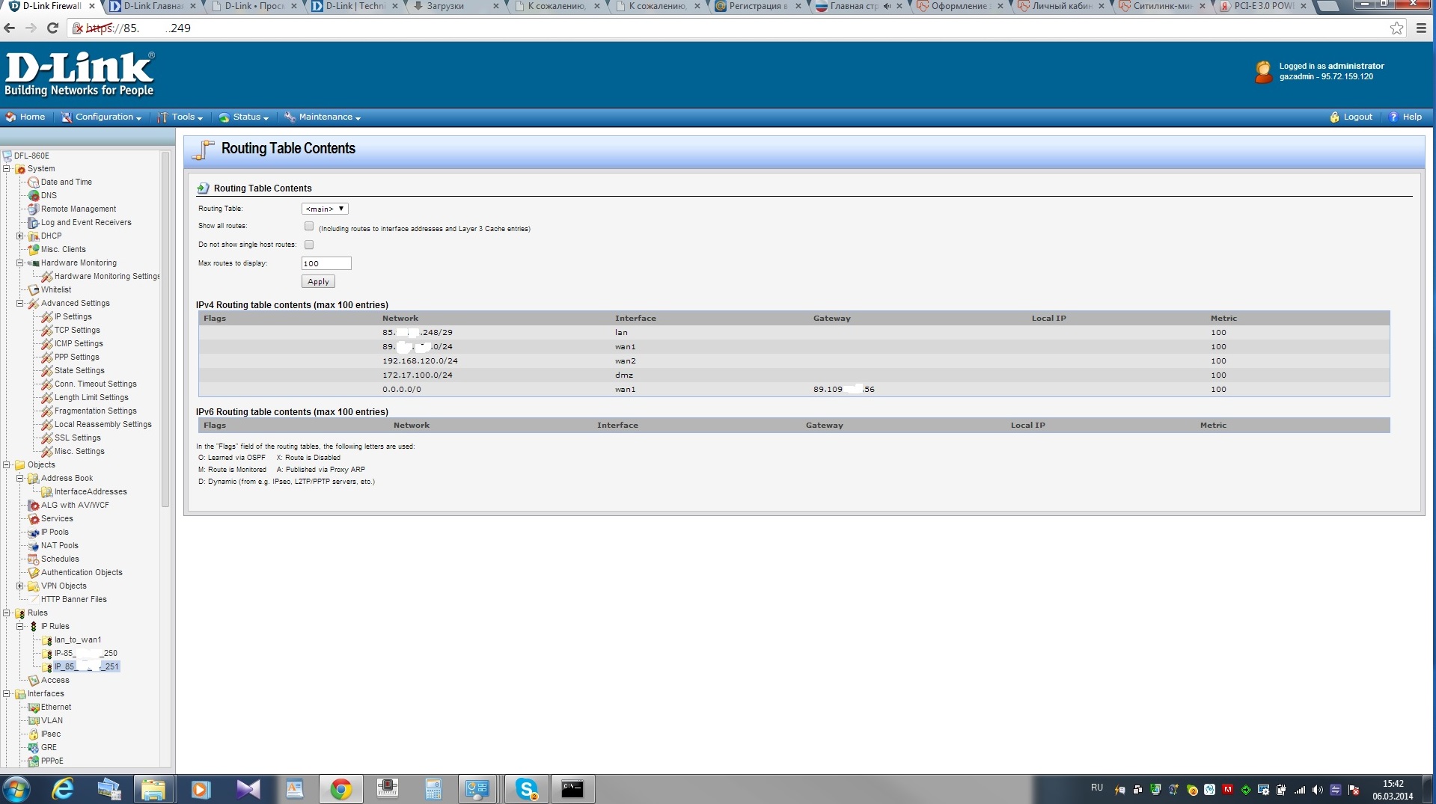Collapse the Interfaces tree node
1436x804 pixels.
7,694
